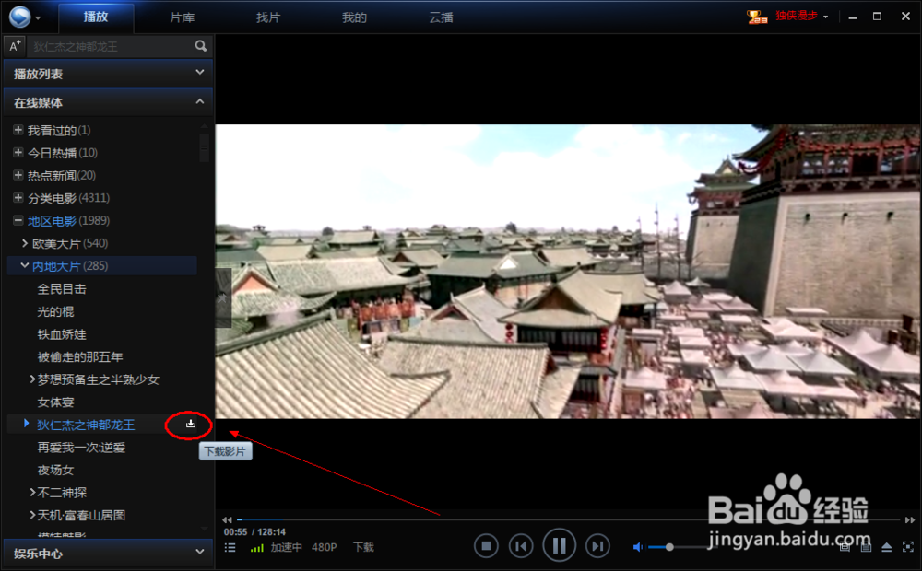Click the font size A+ icon
The image size is (922, 571).
click(15, 46)
